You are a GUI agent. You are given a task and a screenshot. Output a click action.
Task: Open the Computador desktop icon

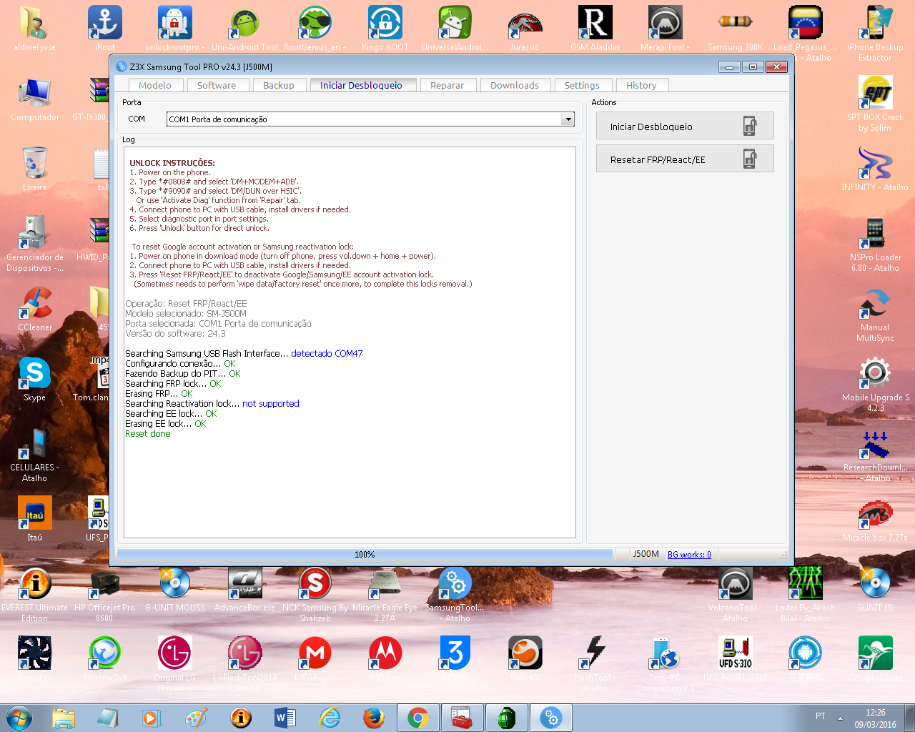35,99
